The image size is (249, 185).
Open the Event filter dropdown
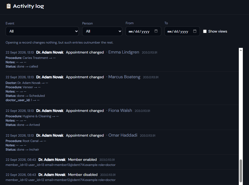tap(42, 31)
